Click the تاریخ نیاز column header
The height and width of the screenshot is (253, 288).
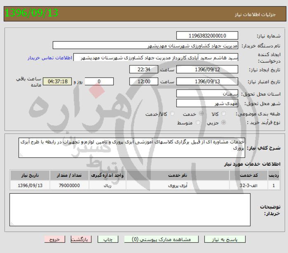[30, 175]
